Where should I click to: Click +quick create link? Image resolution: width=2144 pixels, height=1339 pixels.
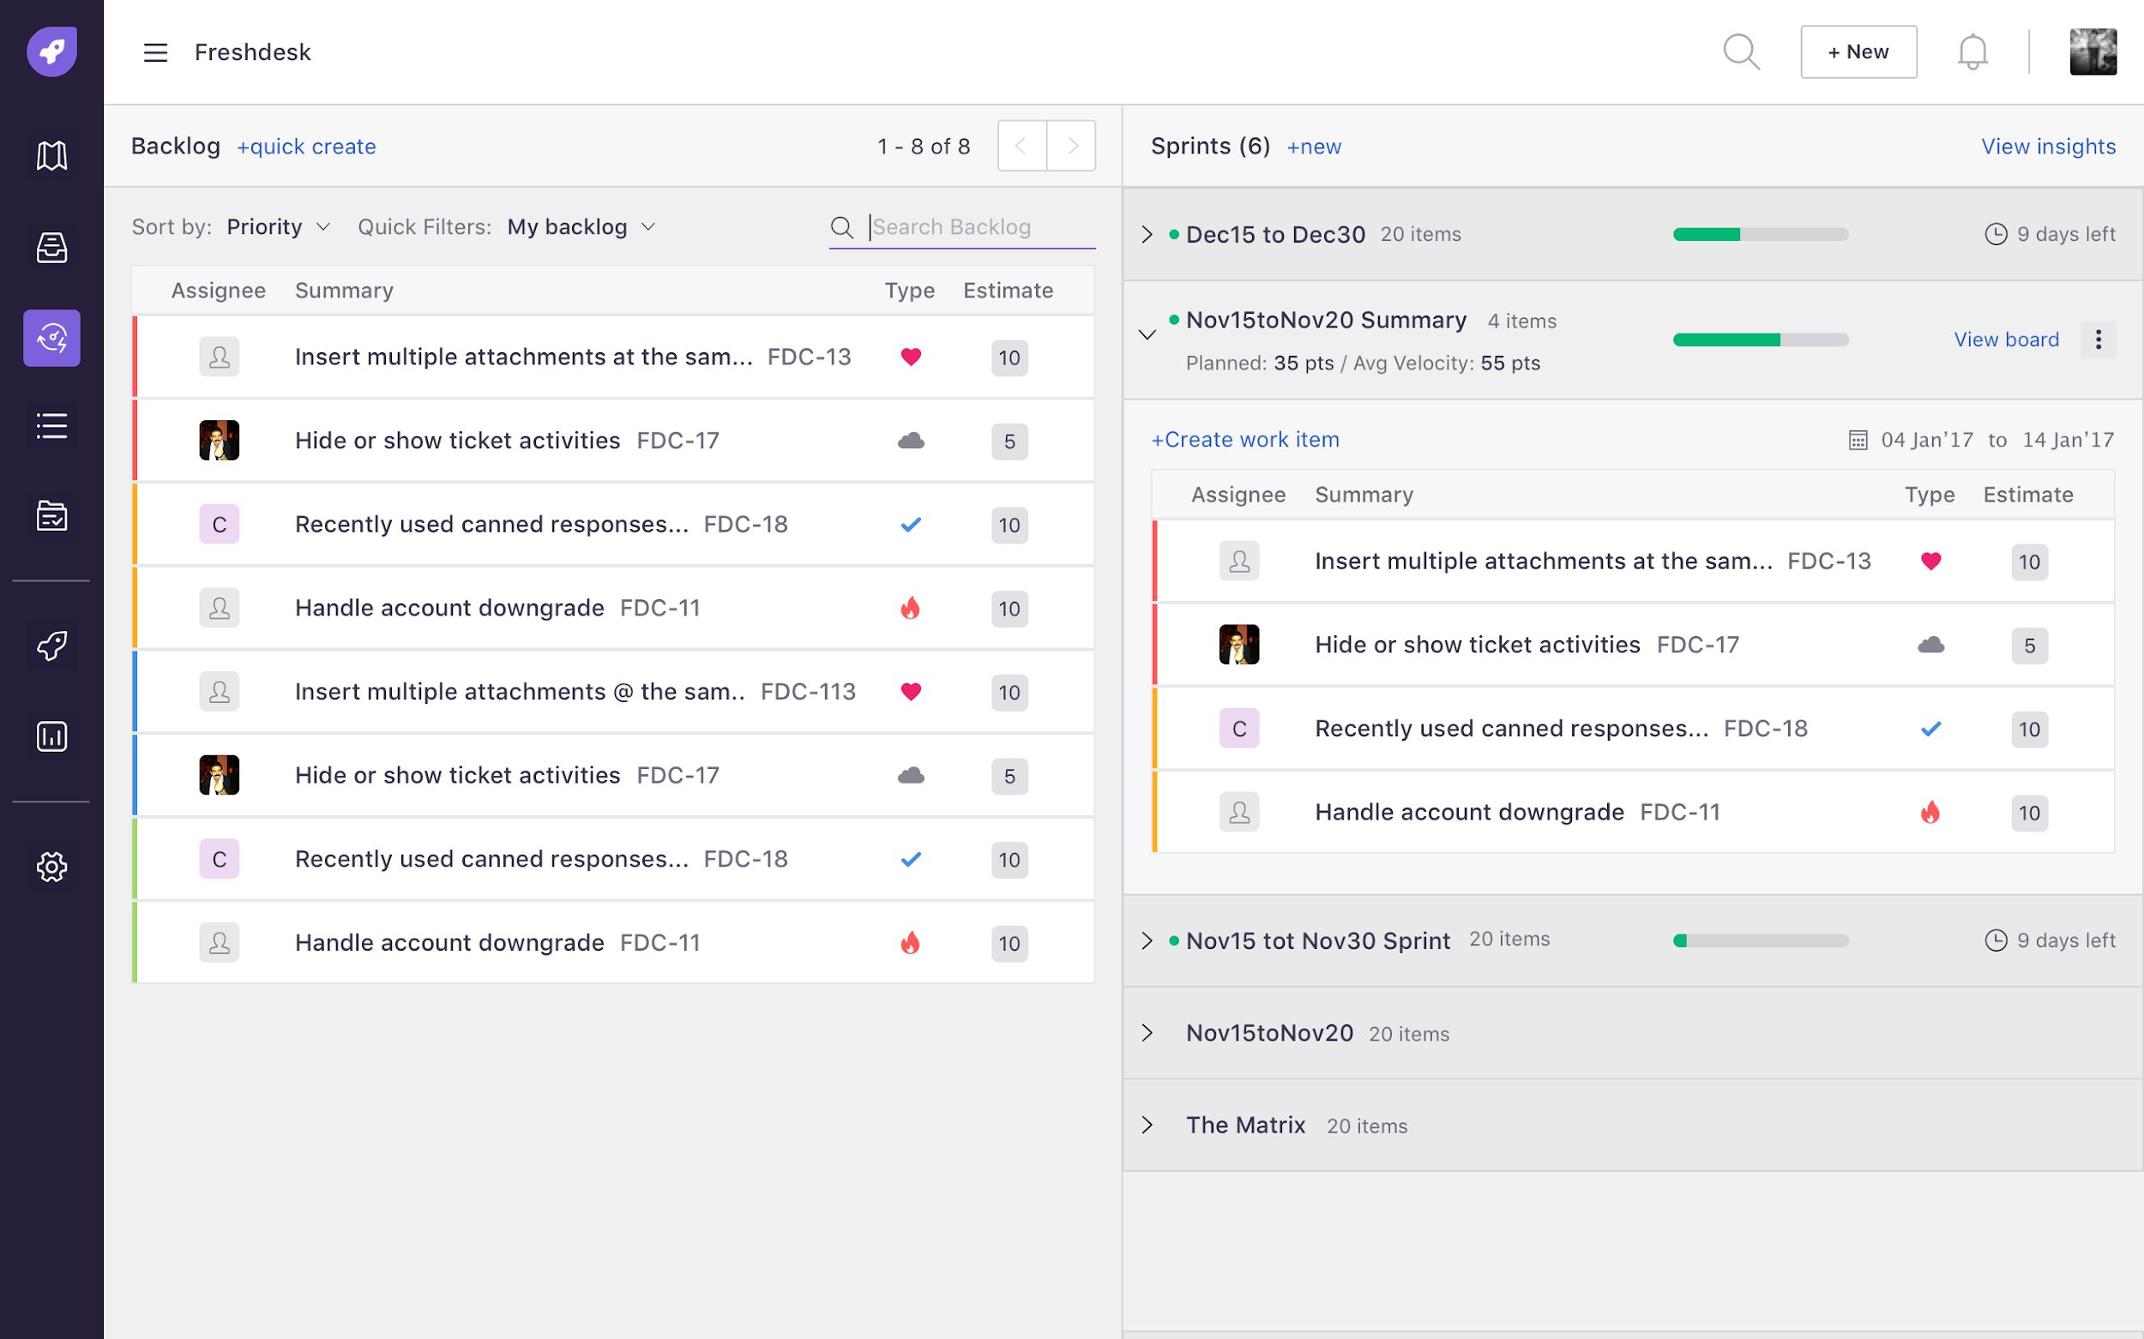point(306,146)
